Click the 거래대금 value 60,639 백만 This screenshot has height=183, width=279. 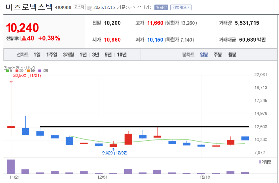tap(252, 40)
